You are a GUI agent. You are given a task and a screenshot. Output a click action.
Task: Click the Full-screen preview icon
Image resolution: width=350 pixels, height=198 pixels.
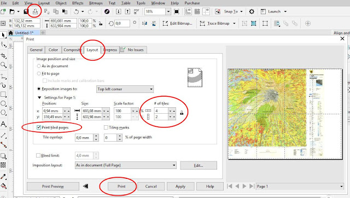click(x=176, y=11)
